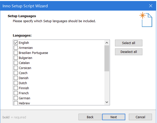Check the Corsican checkbox
Image resolution: width=157 pixels, height=123 pixels.
[16, 68]
